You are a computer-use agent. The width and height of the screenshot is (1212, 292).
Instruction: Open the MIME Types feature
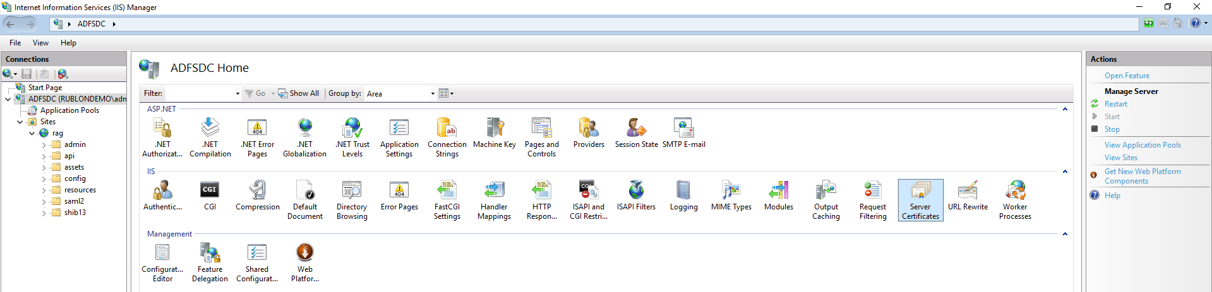tap(731, 196)
